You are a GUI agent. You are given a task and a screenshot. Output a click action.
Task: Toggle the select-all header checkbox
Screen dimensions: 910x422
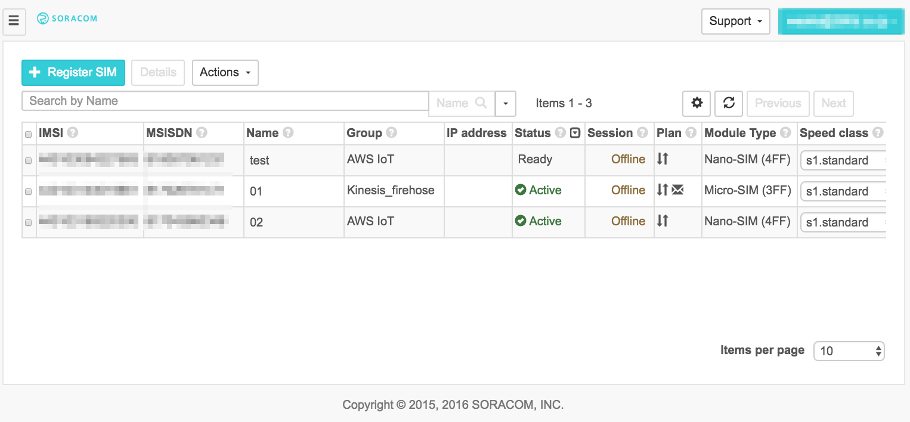[29, 134]
